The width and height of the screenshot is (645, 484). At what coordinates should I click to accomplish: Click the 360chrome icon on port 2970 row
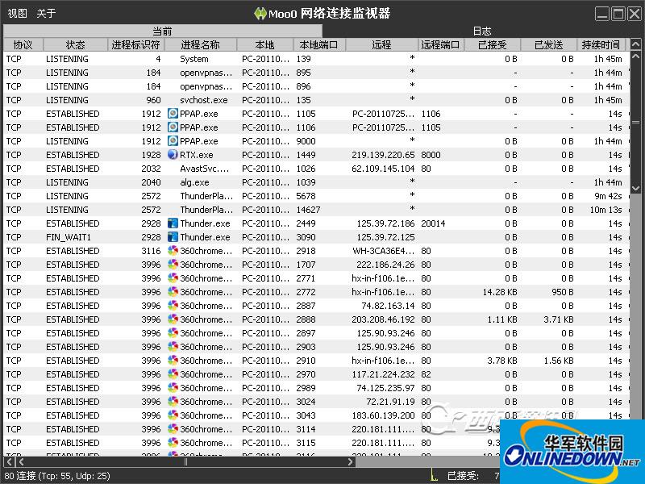coord(173,374)
